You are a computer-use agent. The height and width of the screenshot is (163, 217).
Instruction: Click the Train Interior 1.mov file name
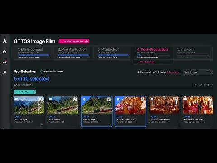click(x=126, y=120)
